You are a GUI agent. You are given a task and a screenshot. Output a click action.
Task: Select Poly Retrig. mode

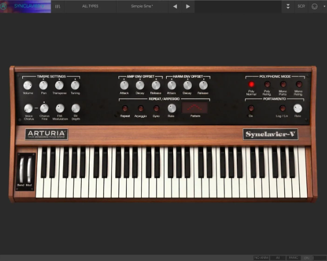click(267, 84)
